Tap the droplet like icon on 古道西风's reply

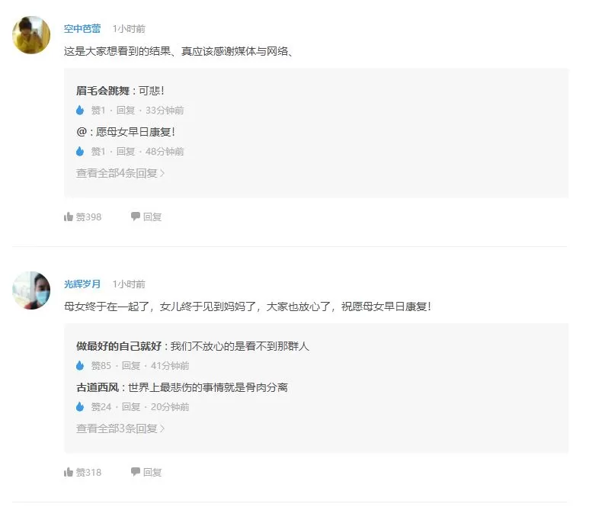click(80, 406)
